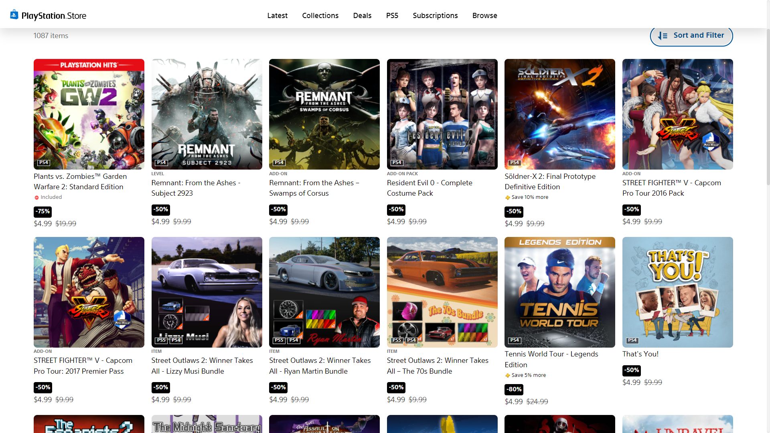Viewport: 770px width, 433px height.
Task: Click the PlayStation Store logo icon
Action: pos(14,15)
